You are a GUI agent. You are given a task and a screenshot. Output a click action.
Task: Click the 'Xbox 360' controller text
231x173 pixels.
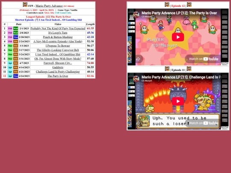click(x=49, y=13)
